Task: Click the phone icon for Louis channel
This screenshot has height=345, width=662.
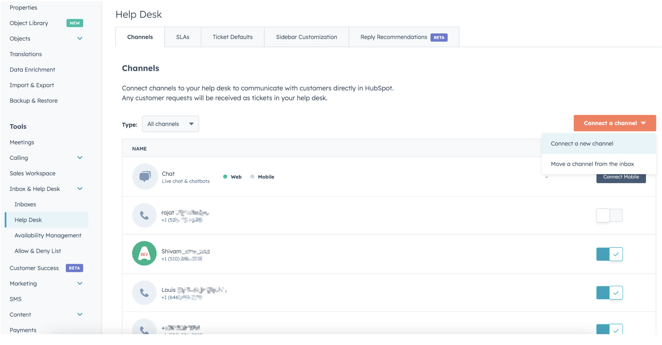Action: click(x=144, y=293)
